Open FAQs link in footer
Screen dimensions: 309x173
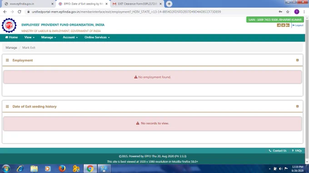(x=297, y=151)
